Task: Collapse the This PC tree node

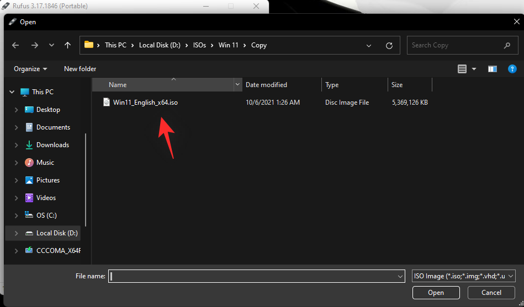Action: point(12,91)
